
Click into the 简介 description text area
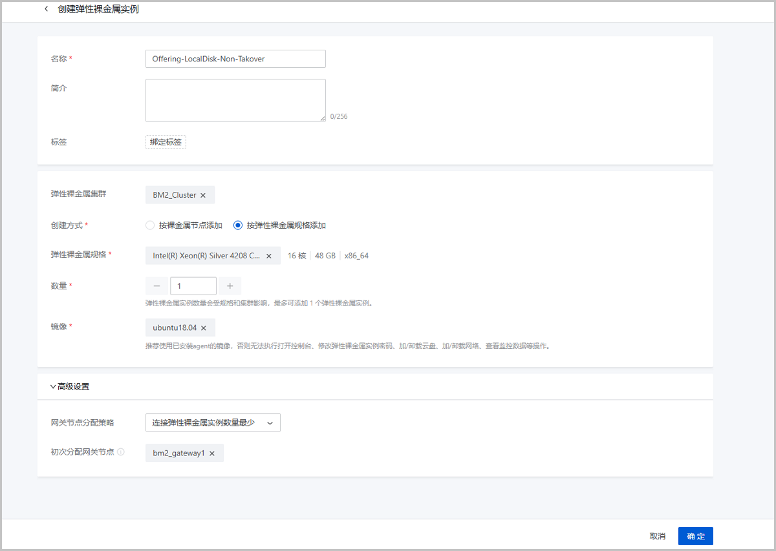[x=235, y=100]
